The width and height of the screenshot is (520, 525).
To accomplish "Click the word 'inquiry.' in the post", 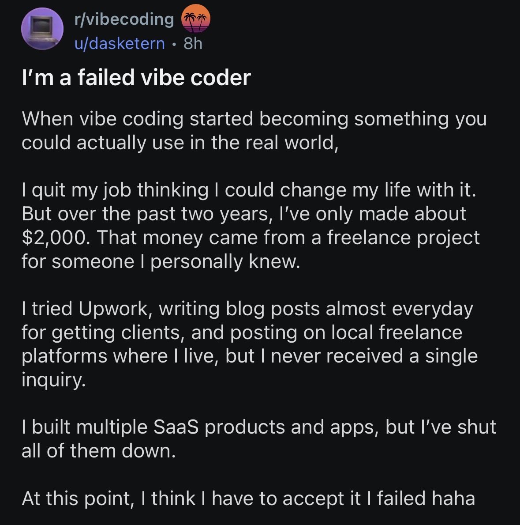I will tap(53, 380).
